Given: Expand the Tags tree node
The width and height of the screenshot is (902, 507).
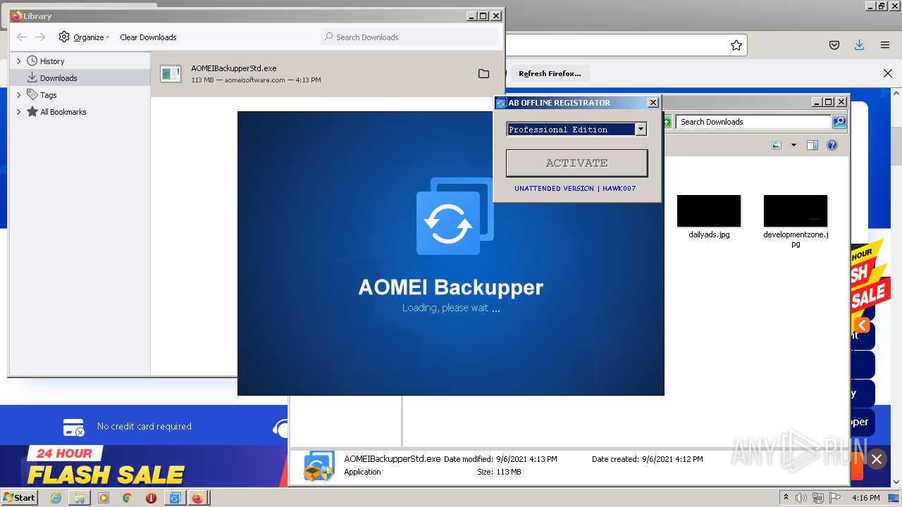Looking at the screenshot, I should coord(19,95).
